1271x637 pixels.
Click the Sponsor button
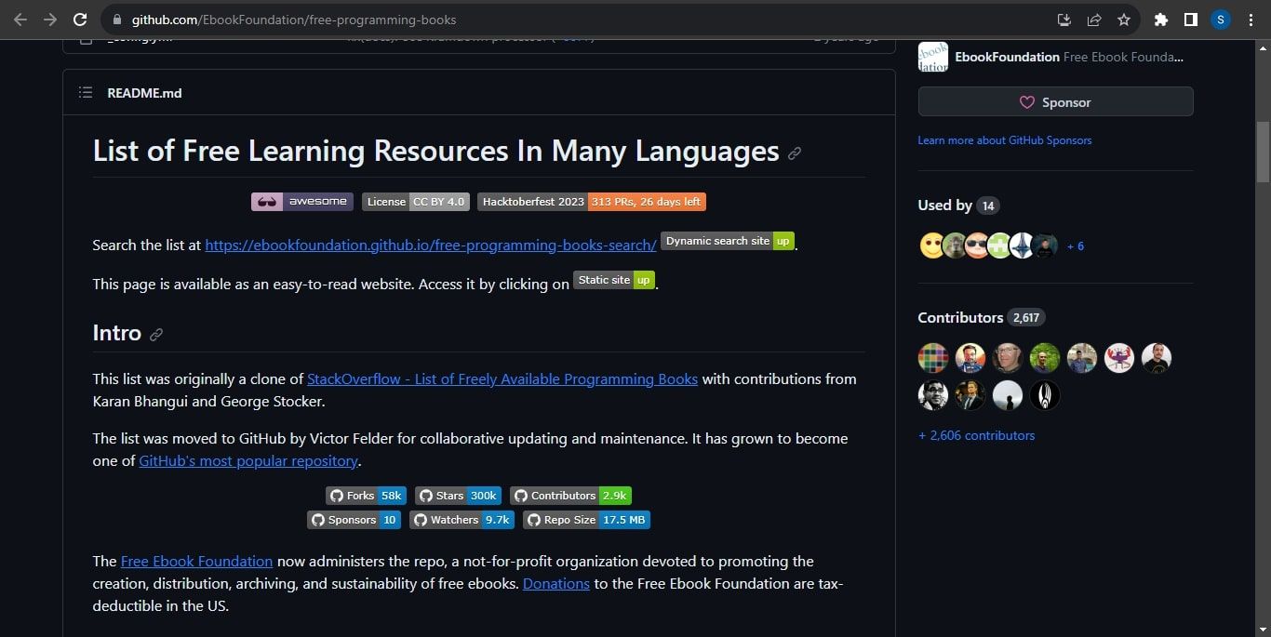click(x=1054, y=102)
